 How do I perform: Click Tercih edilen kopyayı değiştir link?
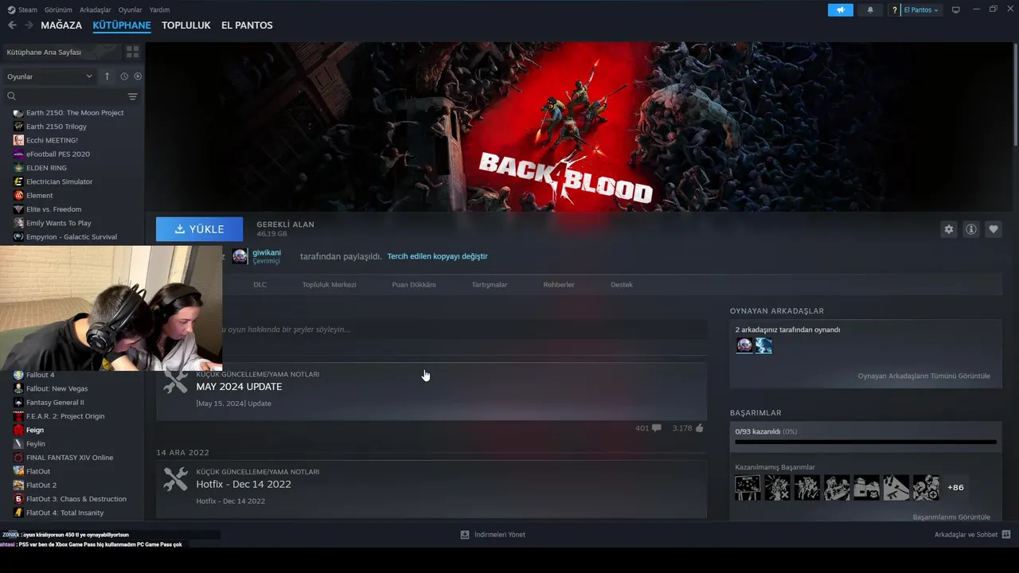pos(437,256)
